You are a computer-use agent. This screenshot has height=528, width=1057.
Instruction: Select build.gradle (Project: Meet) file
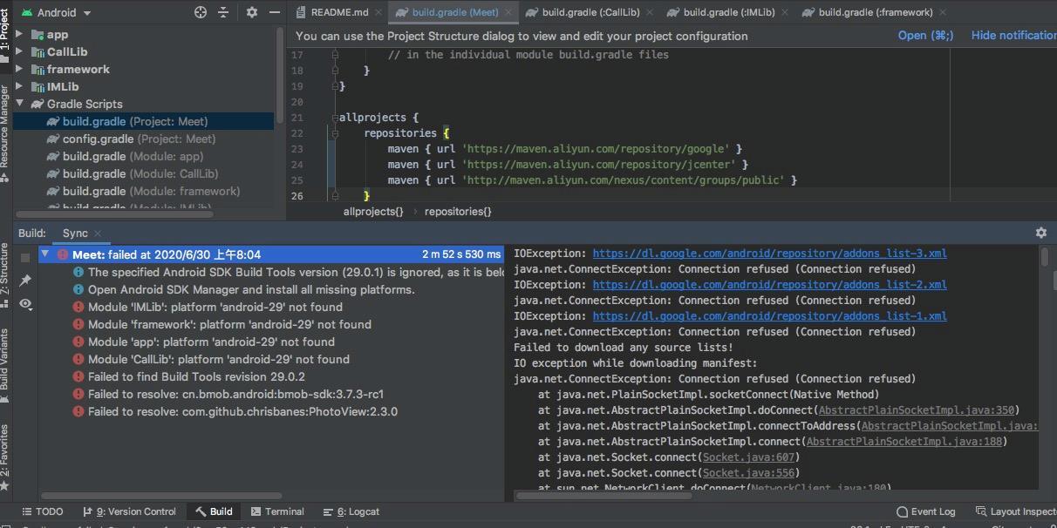coord(135,121)
